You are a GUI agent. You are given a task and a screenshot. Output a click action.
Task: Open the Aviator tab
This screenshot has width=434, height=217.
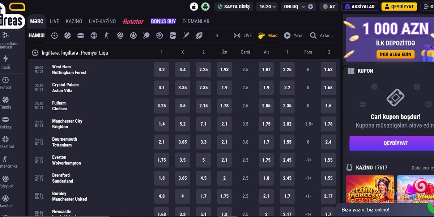pyautogui.click(x=133, y=21)
